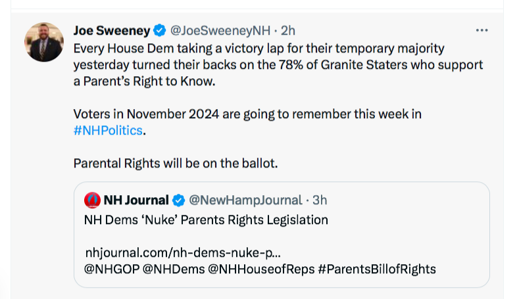Open Joe Sweeney's display name link
Screen dimensions: 519x299
111,30
